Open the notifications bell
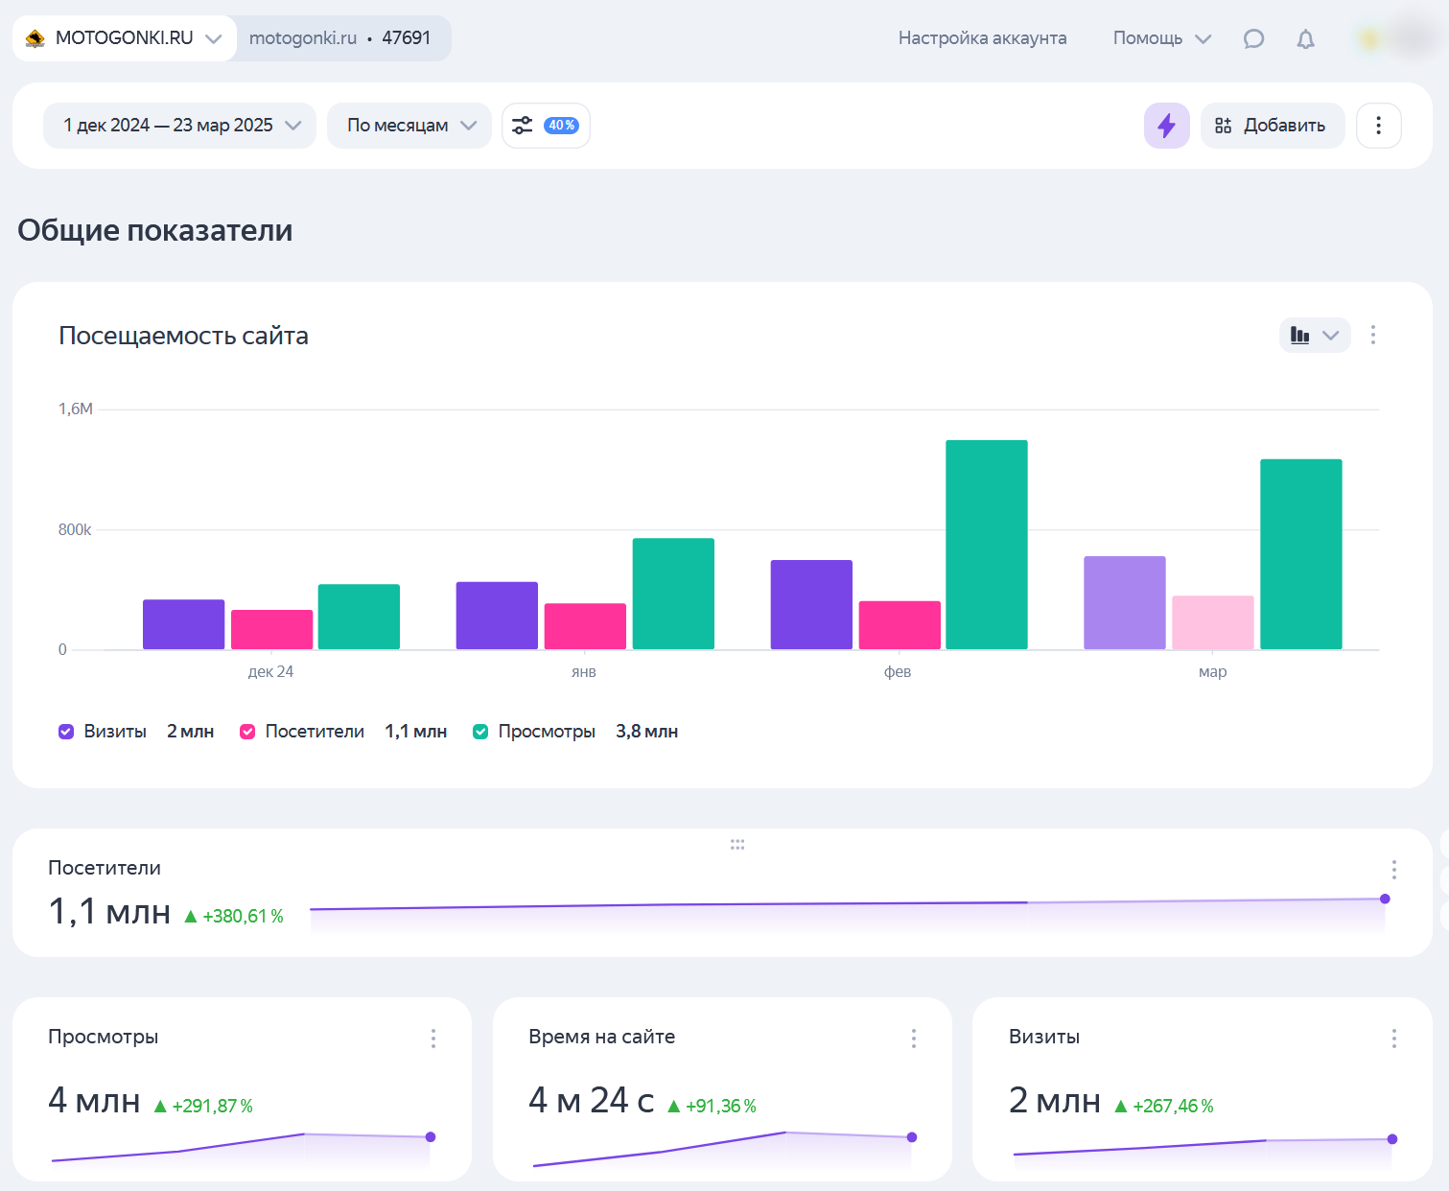This screenshot has height=1191, width=1449. [1305, 39]
